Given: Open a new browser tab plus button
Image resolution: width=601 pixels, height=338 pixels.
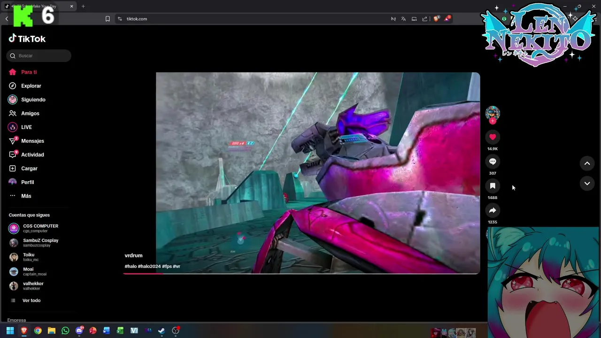Looking at the screenshot, I should pos(83,6).
